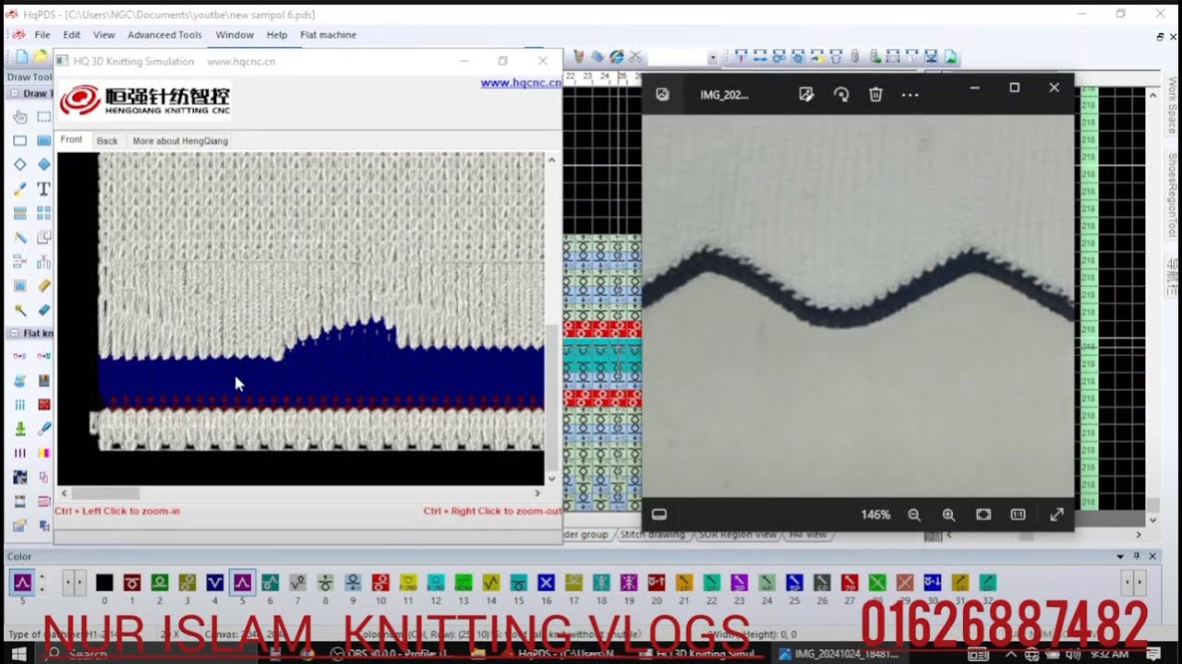Select color swatch 4 dark blue V

[215, 583]
